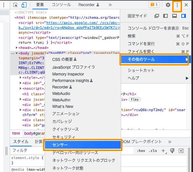Open browser three-dot menu at left edge
The image size is (193, 172).
click(4, 5)
